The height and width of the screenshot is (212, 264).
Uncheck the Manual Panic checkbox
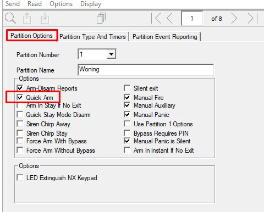pyautogui.click(x=127, y=115)
